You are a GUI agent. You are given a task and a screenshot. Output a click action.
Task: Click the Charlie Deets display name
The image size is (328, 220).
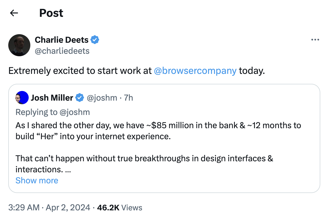pos(61,40)
